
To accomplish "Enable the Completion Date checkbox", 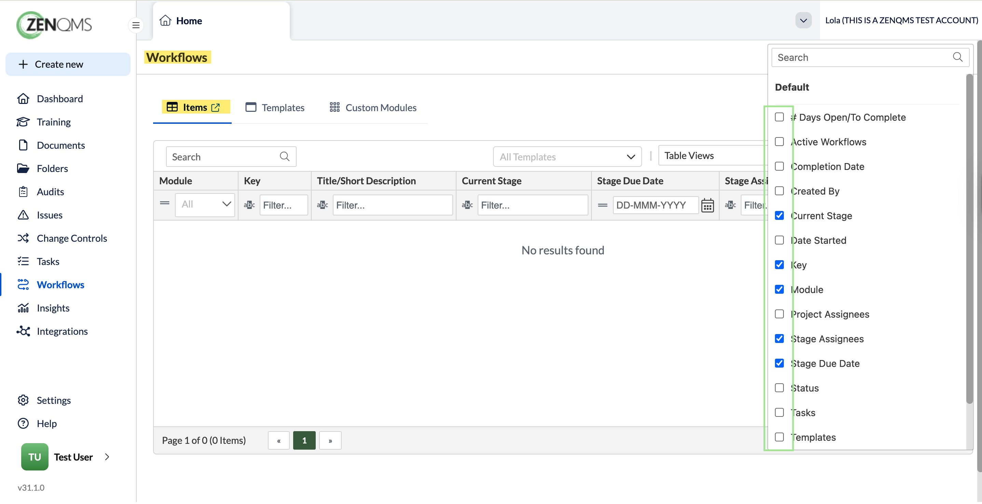I will (779, 166).
